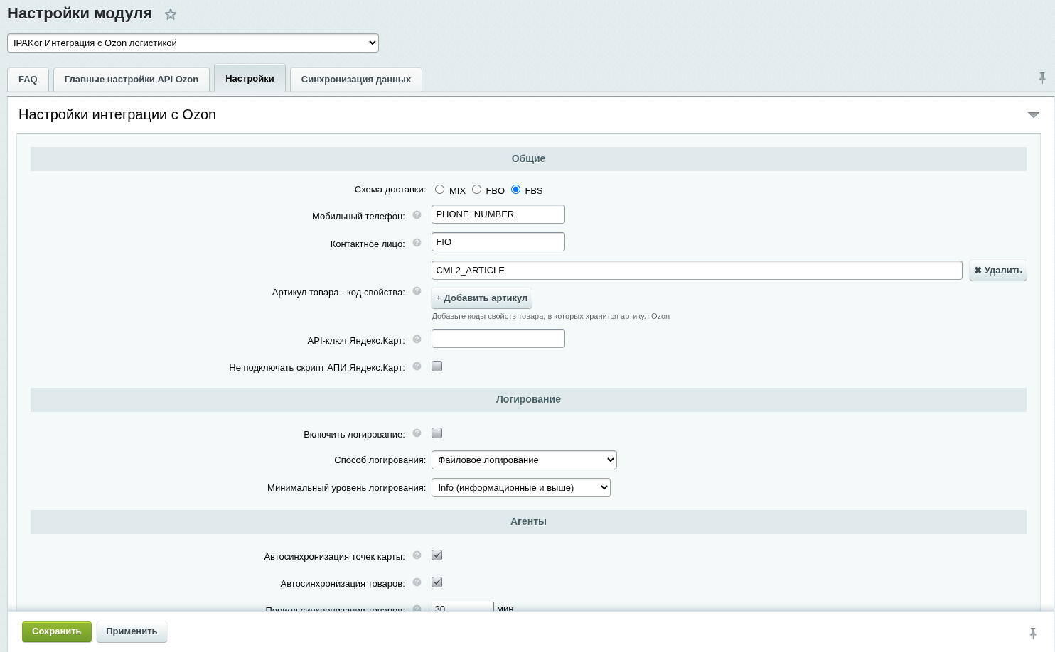Show help hint for API-ключ Яндекс.Карт
The height and width of the screenshot is (652, 1055).
coord(417,339)
